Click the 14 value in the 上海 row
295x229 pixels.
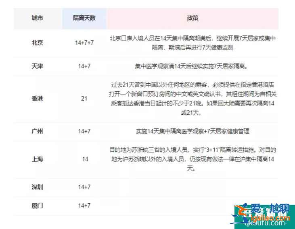[x=85, y=159]
